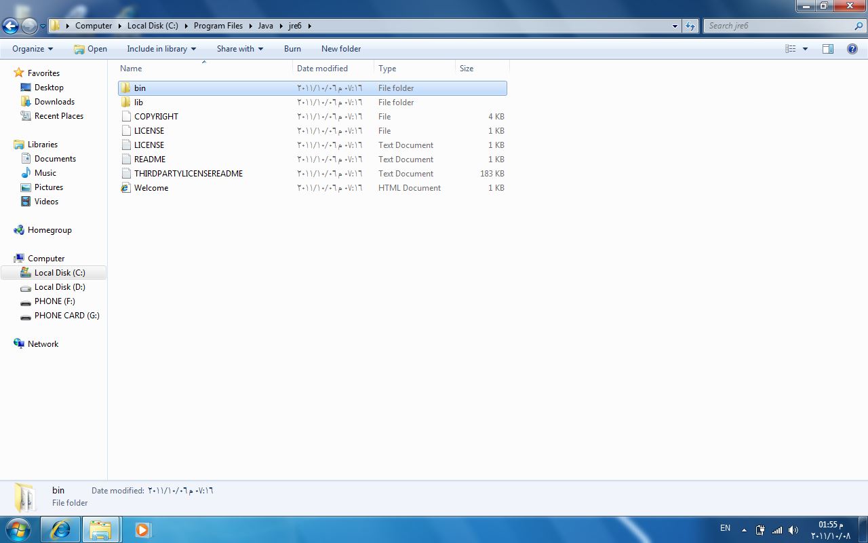Open the Organize menu

click(x=33, y=49)
